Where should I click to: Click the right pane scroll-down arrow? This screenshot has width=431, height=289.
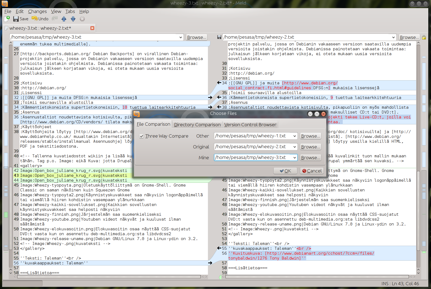(418, 273)
